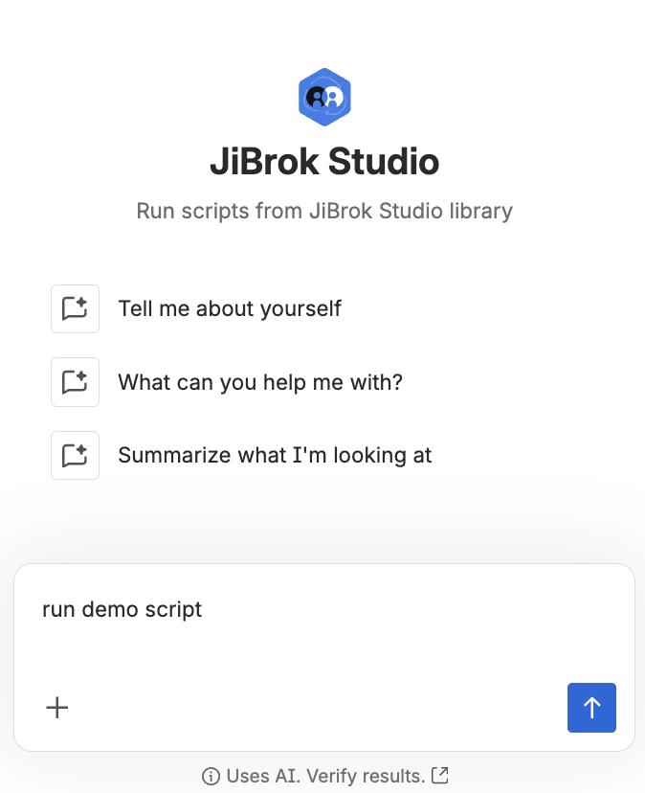
Task: Open the external link icon after 'Verify results.'
Action: coord(440,775)
